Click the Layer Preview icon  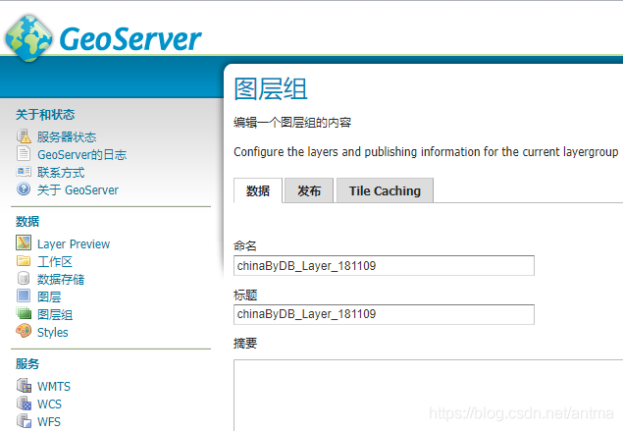coord(24,243)
